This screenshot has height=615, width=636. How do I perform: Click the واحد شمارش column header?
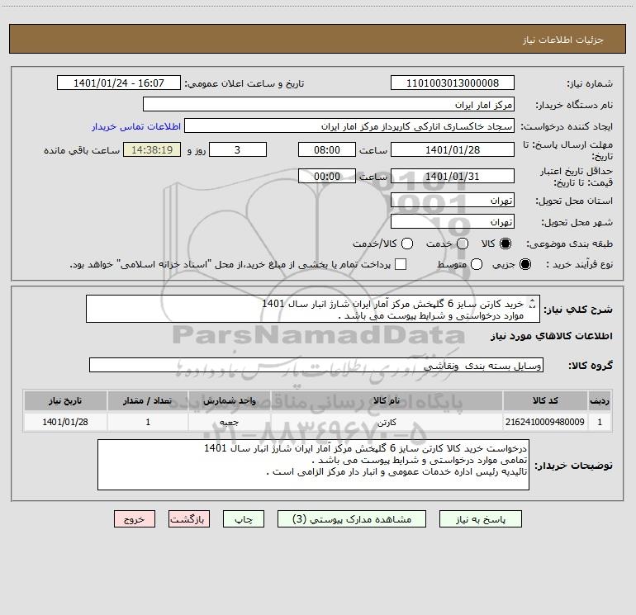(229, 401)
